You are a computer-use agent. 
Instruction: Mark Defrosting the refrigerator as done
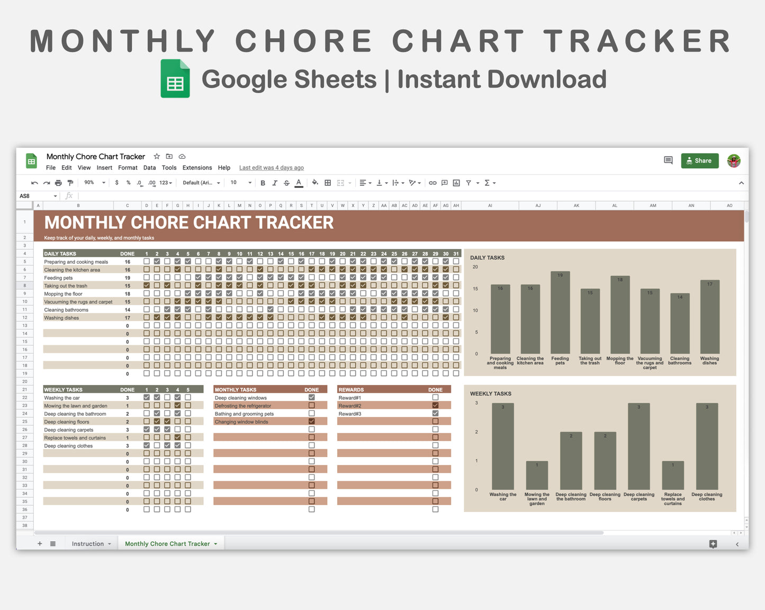pyautogui.click(x=311, y=405)
